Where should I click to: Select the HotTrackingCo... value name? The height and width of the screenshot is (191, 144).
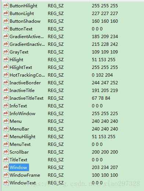coord(27,75)
